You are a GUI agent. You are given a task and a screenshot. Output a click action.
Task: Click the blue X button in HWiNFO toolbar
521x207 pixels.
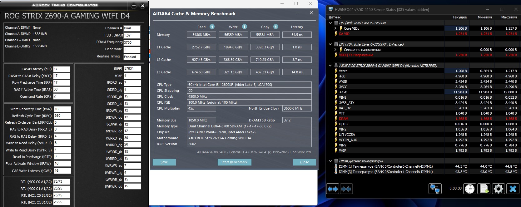tap(513, 189)
